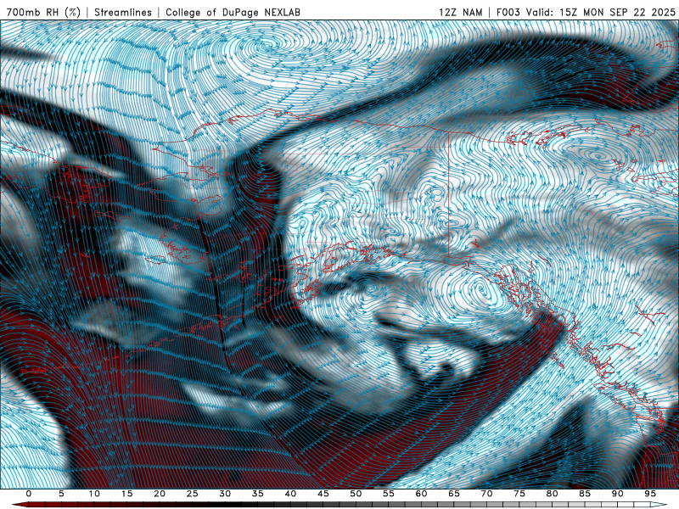Click the 'College of DuPage NEXLAB' text
The height and width of the screenshot is (509, 679).
point(233,13)
